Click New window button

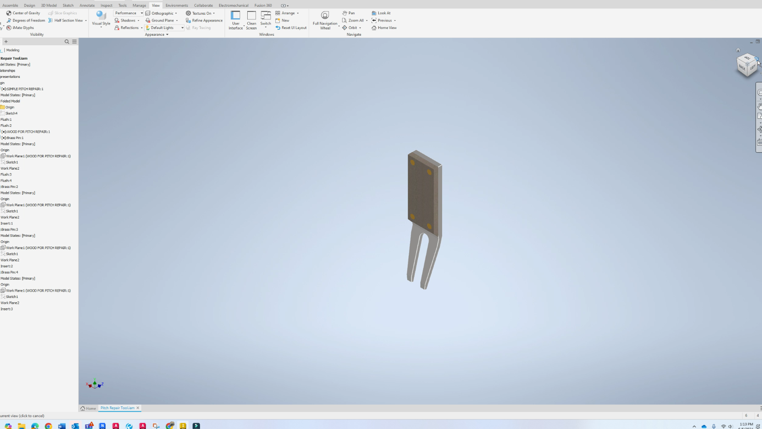282,20
